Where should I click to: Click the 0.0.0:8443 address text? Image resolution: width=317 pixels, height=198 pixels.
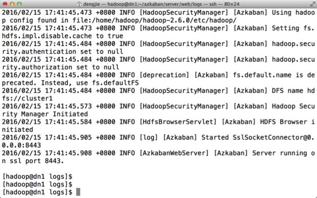point(21,145)
